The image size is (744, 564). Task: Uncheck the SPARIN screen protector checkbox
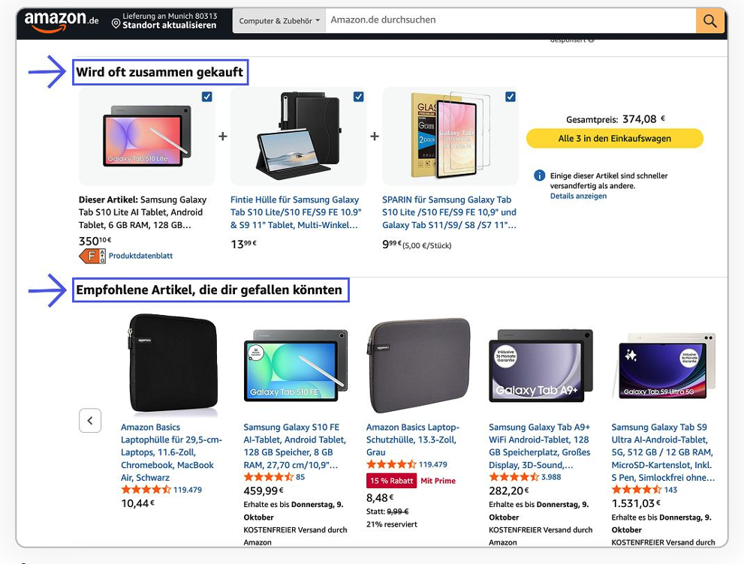(x=511, y=96)
